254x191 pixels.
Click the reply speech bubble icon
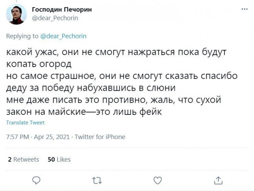[37, 180]
